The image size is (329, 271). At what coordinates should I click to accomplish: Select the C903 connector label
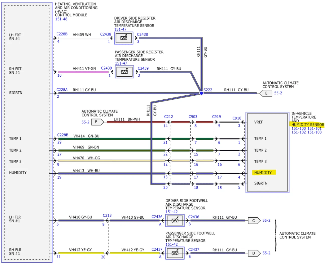[193, 117]
